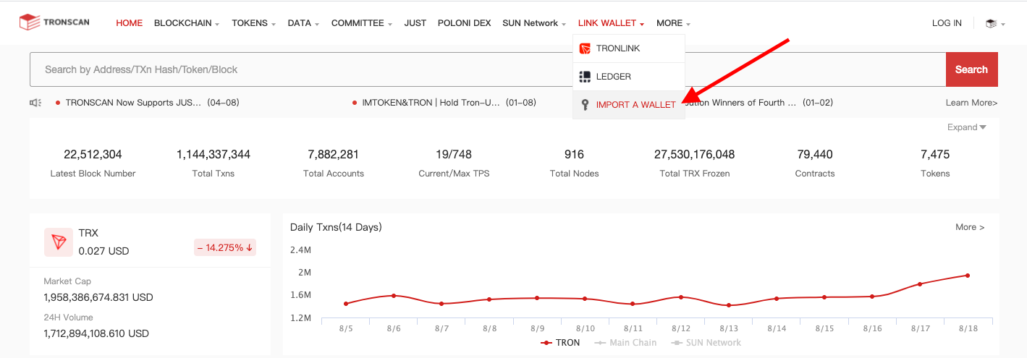Screen dimensions: 1027x358
Task: Toggle the TRON series in chart legend
Action: click(560, 343)
